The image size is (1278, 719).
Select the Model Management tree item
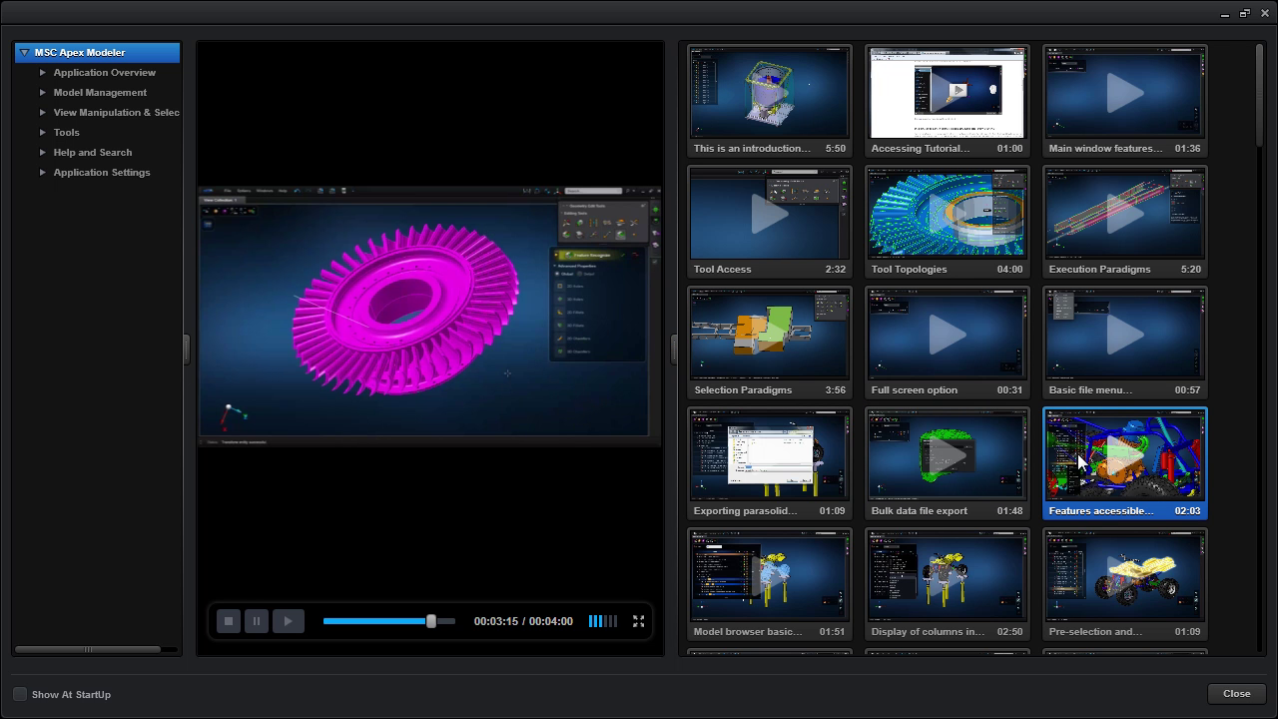100,93
